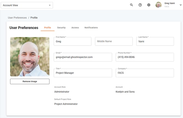Focus the Company field containing FACS
183x118 pixels.
coord(145,73)
